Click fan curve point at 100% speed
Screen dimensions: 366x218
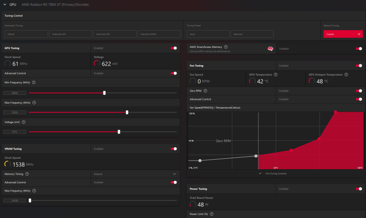(x=335, y=112)
